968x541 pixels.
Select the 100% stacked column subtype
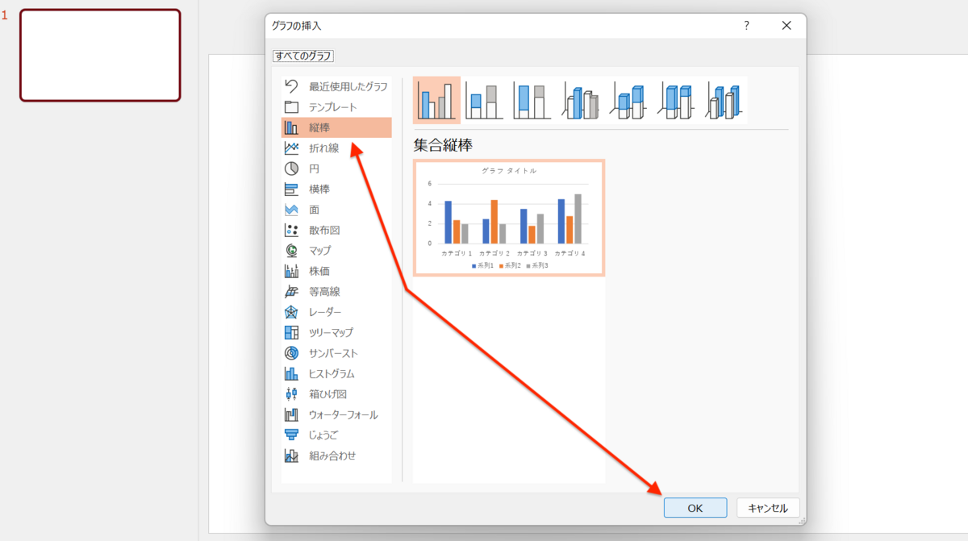point(532,101)
